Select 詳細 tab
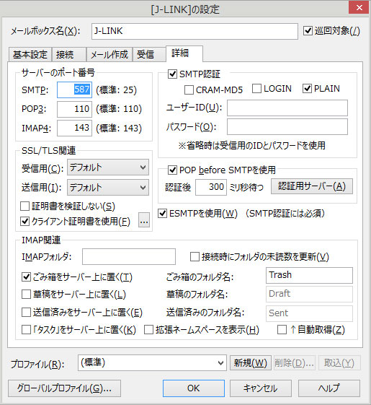Image resolution: width=371 pixels, height=405 pixels. tap(184, 53)
